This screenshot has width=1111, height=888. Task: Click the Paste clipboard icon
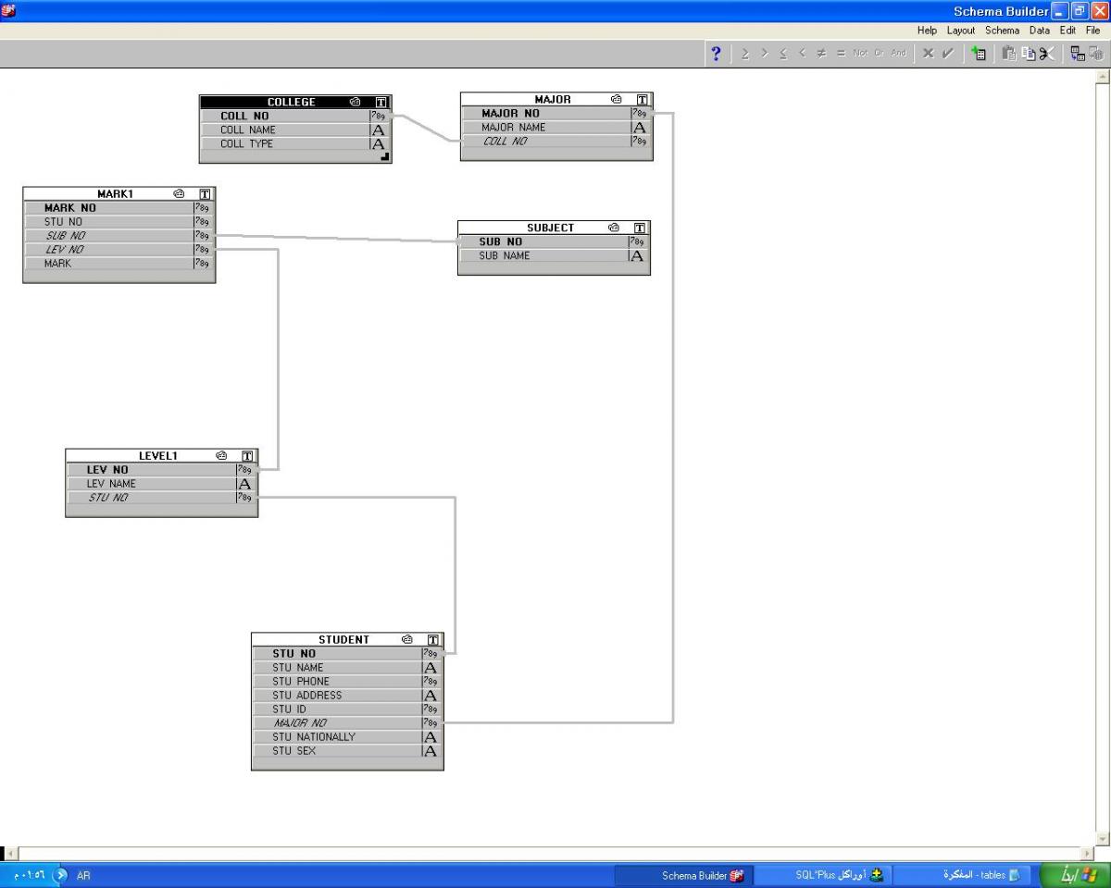pyautogui.click(x=1009, y=54)
